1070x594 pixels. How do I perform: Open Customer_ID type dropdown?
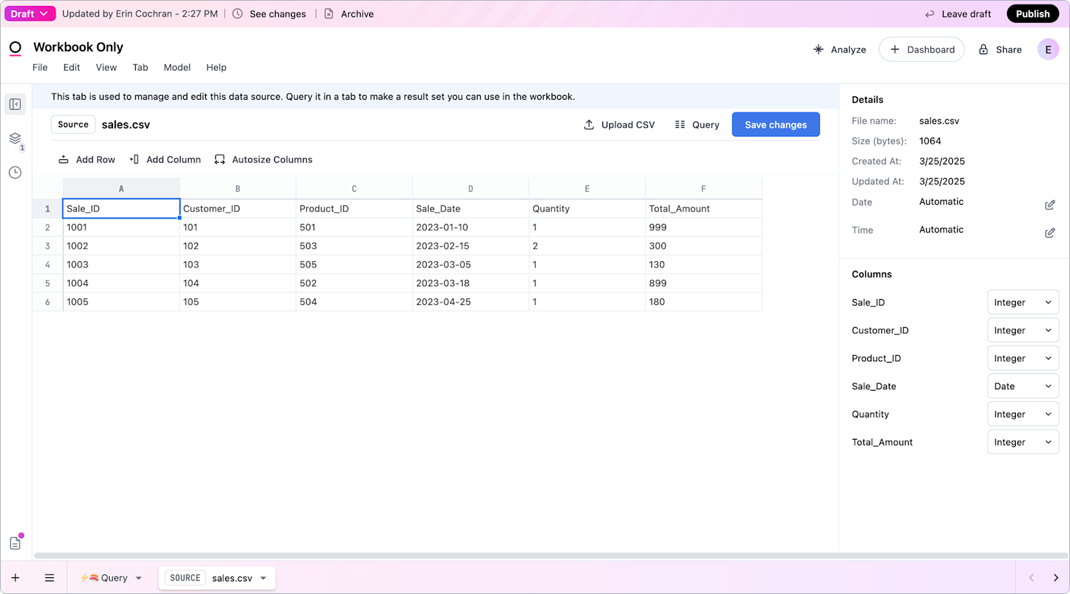pos(1023,330)
